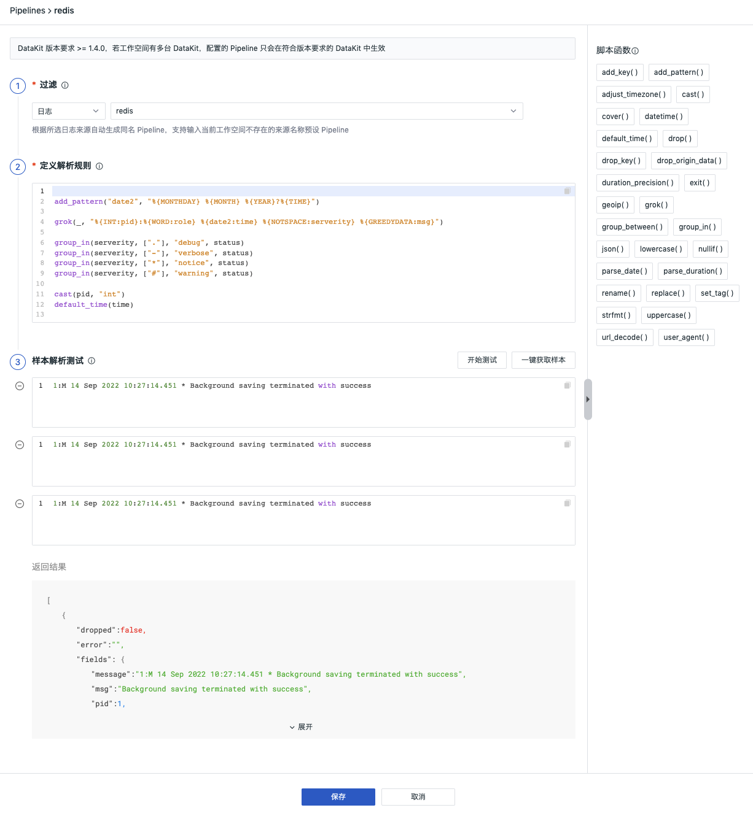
Task: Insert the group_between() function
Action: coord(632,227)
